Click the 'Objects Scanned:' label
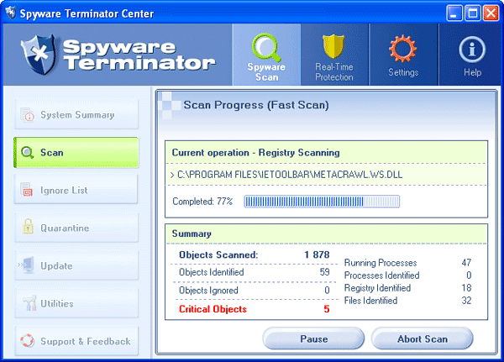The width and height of the screenshot is (504, 362). pos(218,255)
